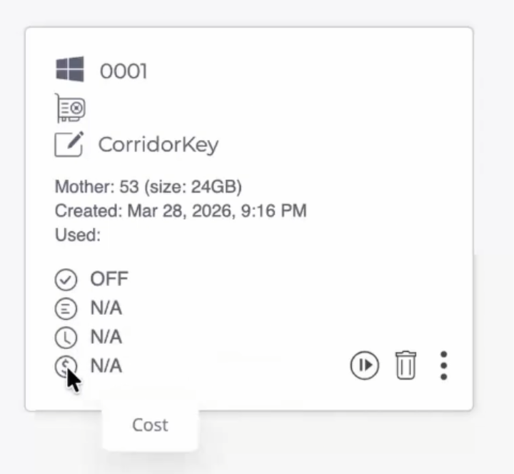Click the Windows logo icon

pyautogui.click(x=70, y=69)
